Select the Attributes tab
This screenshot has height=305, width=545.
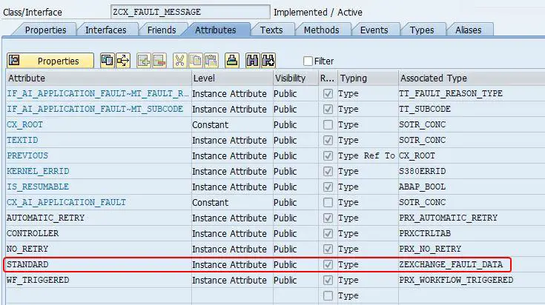click(216, 30)
